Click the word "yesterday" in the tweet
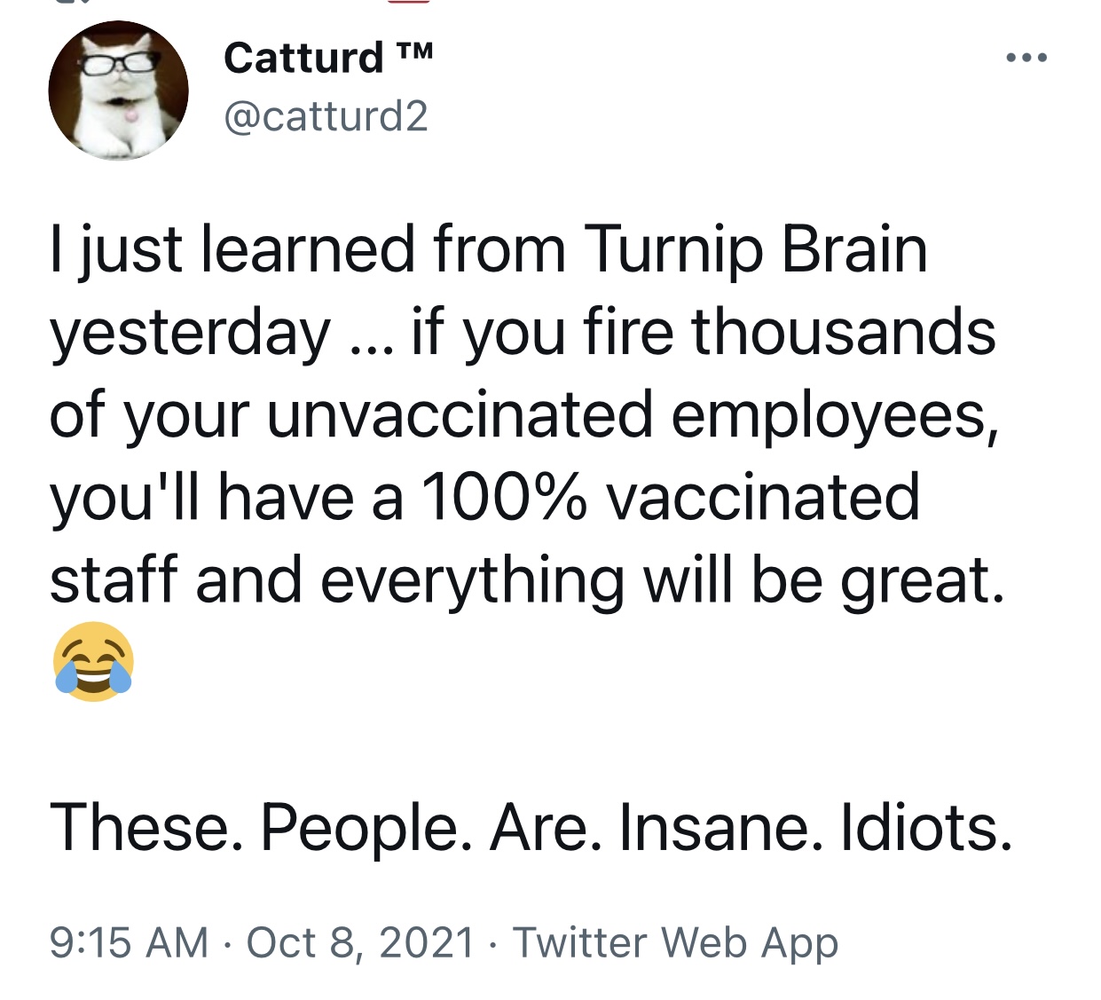 (x=190, y=333)
